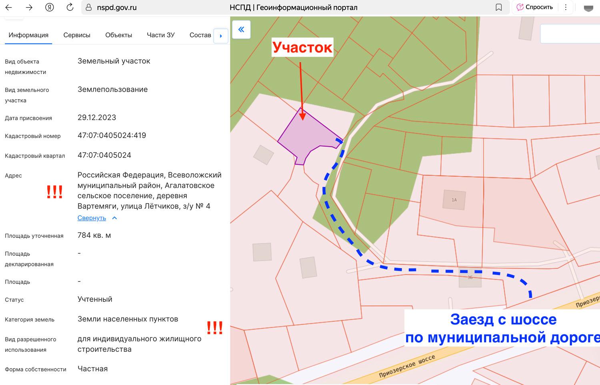Open the Yandex home icon

coord(50,8)
